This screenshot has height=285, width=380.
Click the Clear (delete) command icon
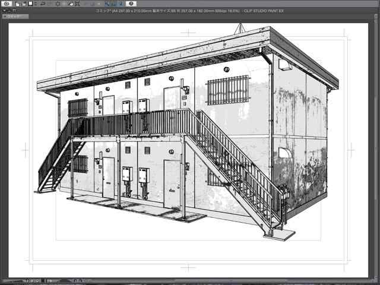58,4
